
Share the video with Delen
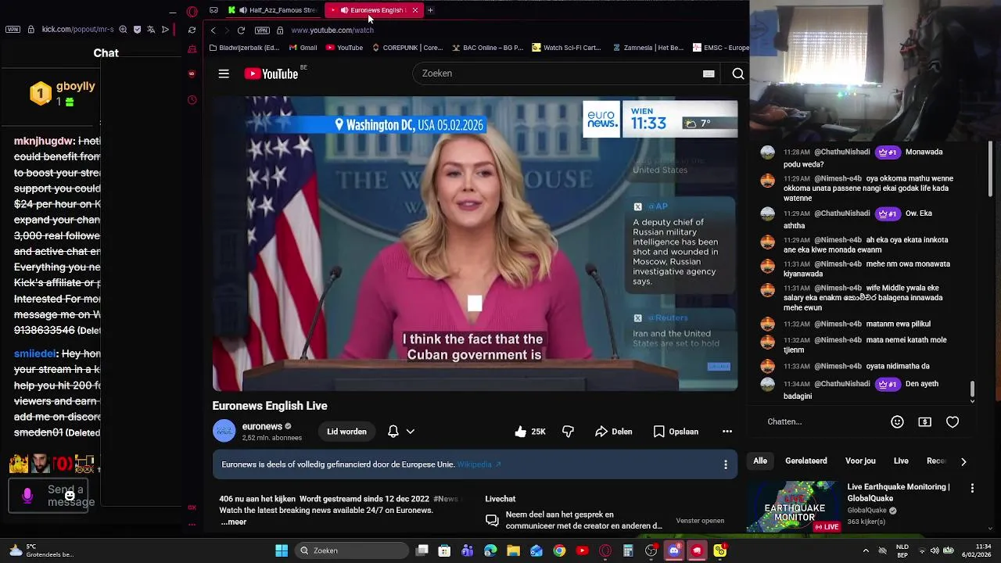(614, 432)
